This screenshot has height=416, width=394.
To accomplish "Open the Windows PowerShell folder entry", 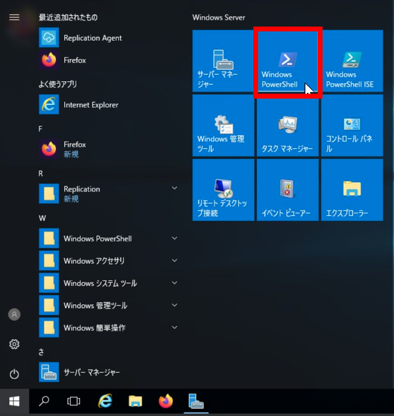I will click(x=109, y=238).
